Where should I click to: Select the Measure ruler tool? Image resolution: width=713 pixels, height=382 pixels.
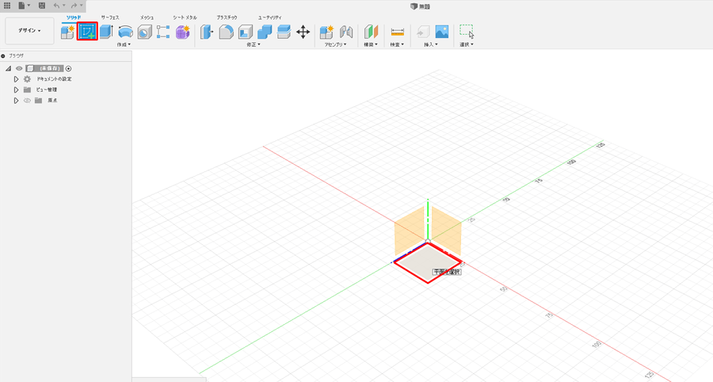pyautogui.click(x=398, y=32)
